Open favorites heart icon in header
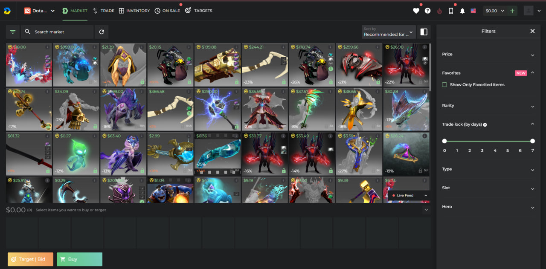This screenshot has width=546, height=269. 416,11
